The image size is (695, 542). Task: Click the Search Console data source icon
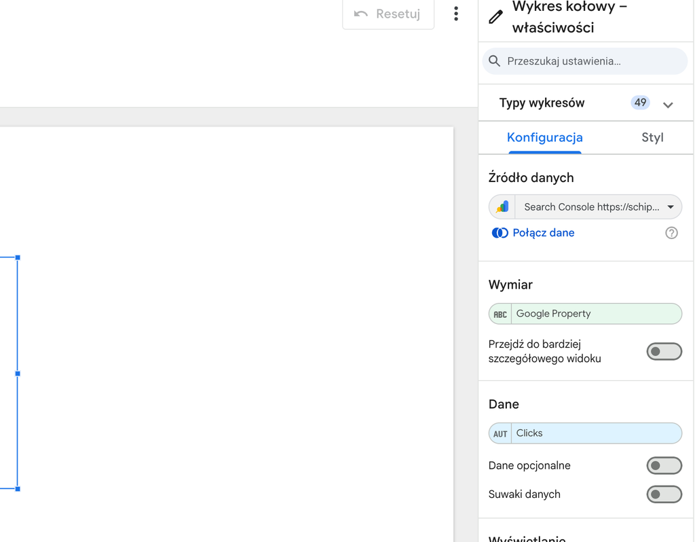tap(502, 206)
